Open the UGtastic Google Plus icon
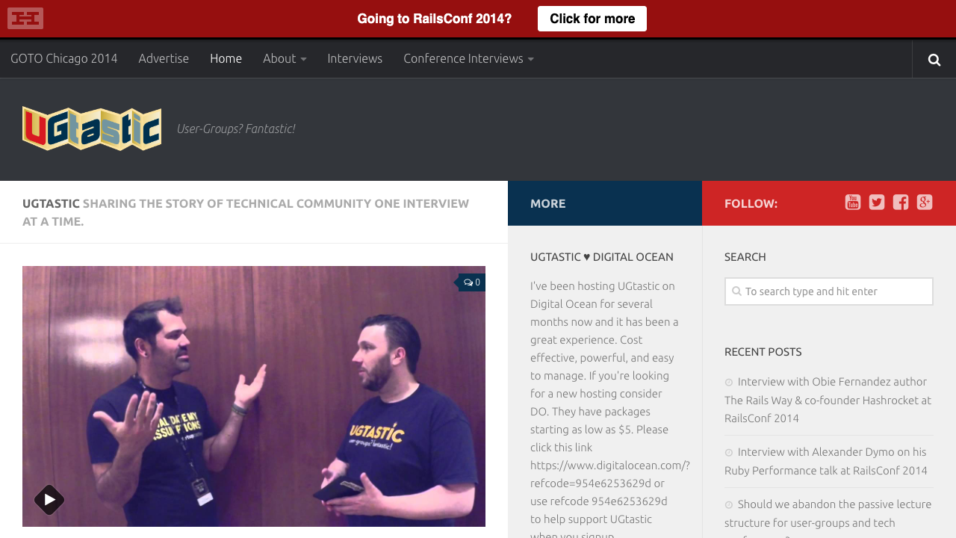This screenshot has width=956, height=538. pos(925,202)
